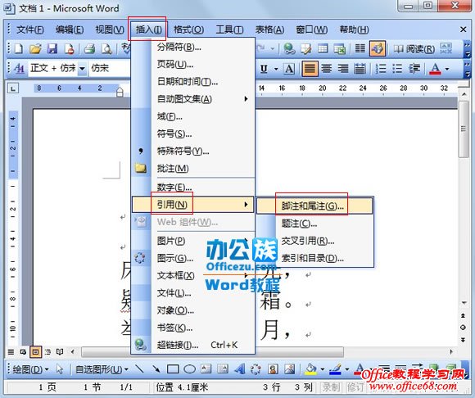Image resolution: width=475 pixels, height=398 pixels.
Task: Toggle Align Right
Action: [x=343, y=69]
